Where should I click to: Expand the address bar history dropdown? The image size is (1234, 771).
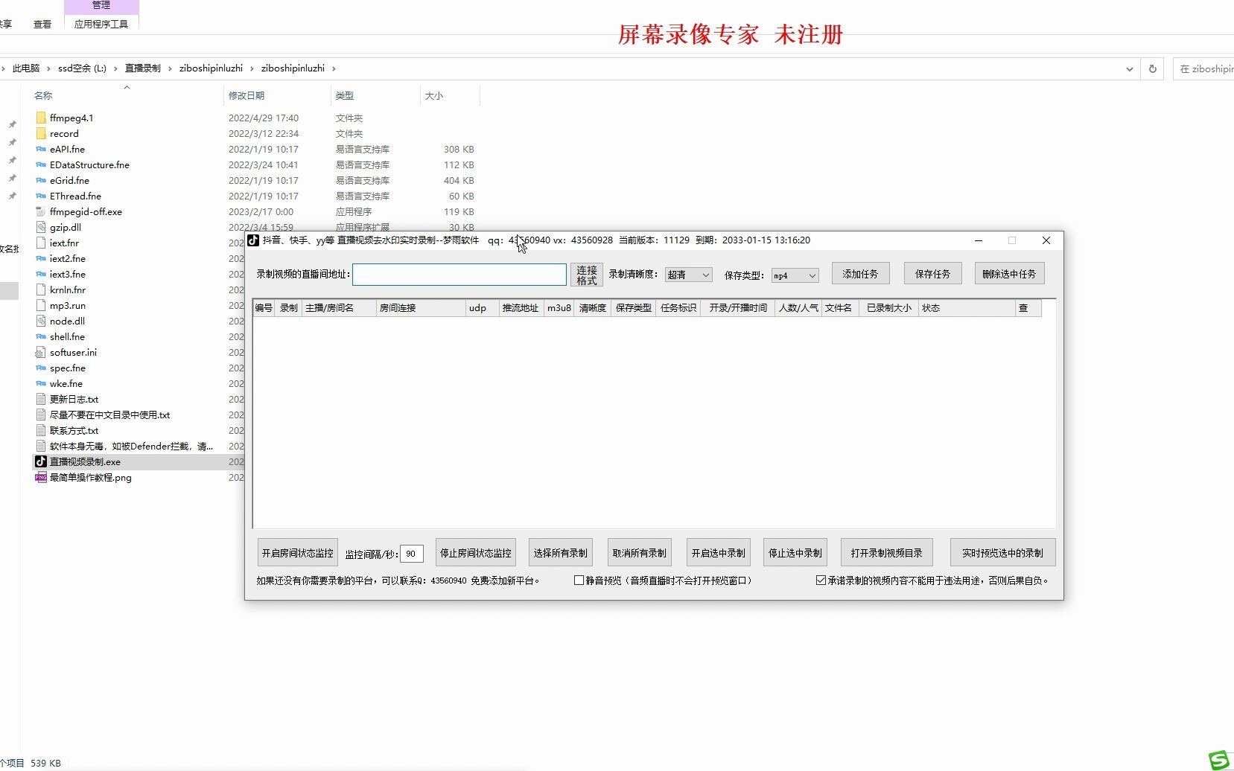click(1130, 68)
